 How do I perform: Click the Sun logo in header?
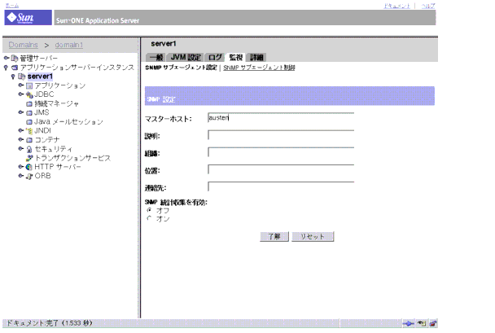tap(28, 17)
